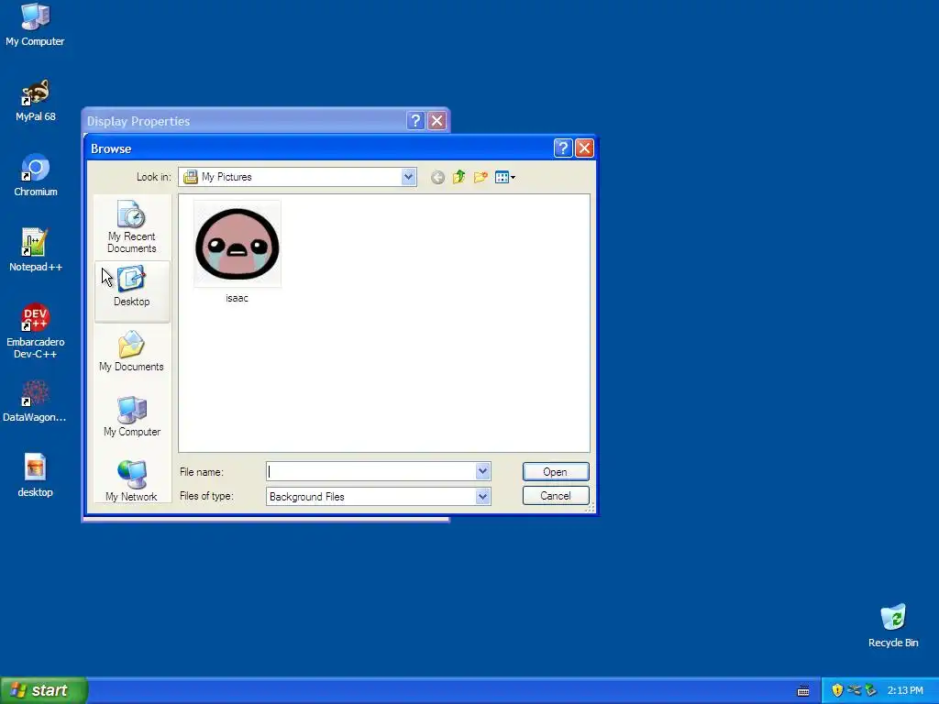Select the Notepad++ desktop shortcut
The width and height of the screenshot is (939, 704).
36,250
